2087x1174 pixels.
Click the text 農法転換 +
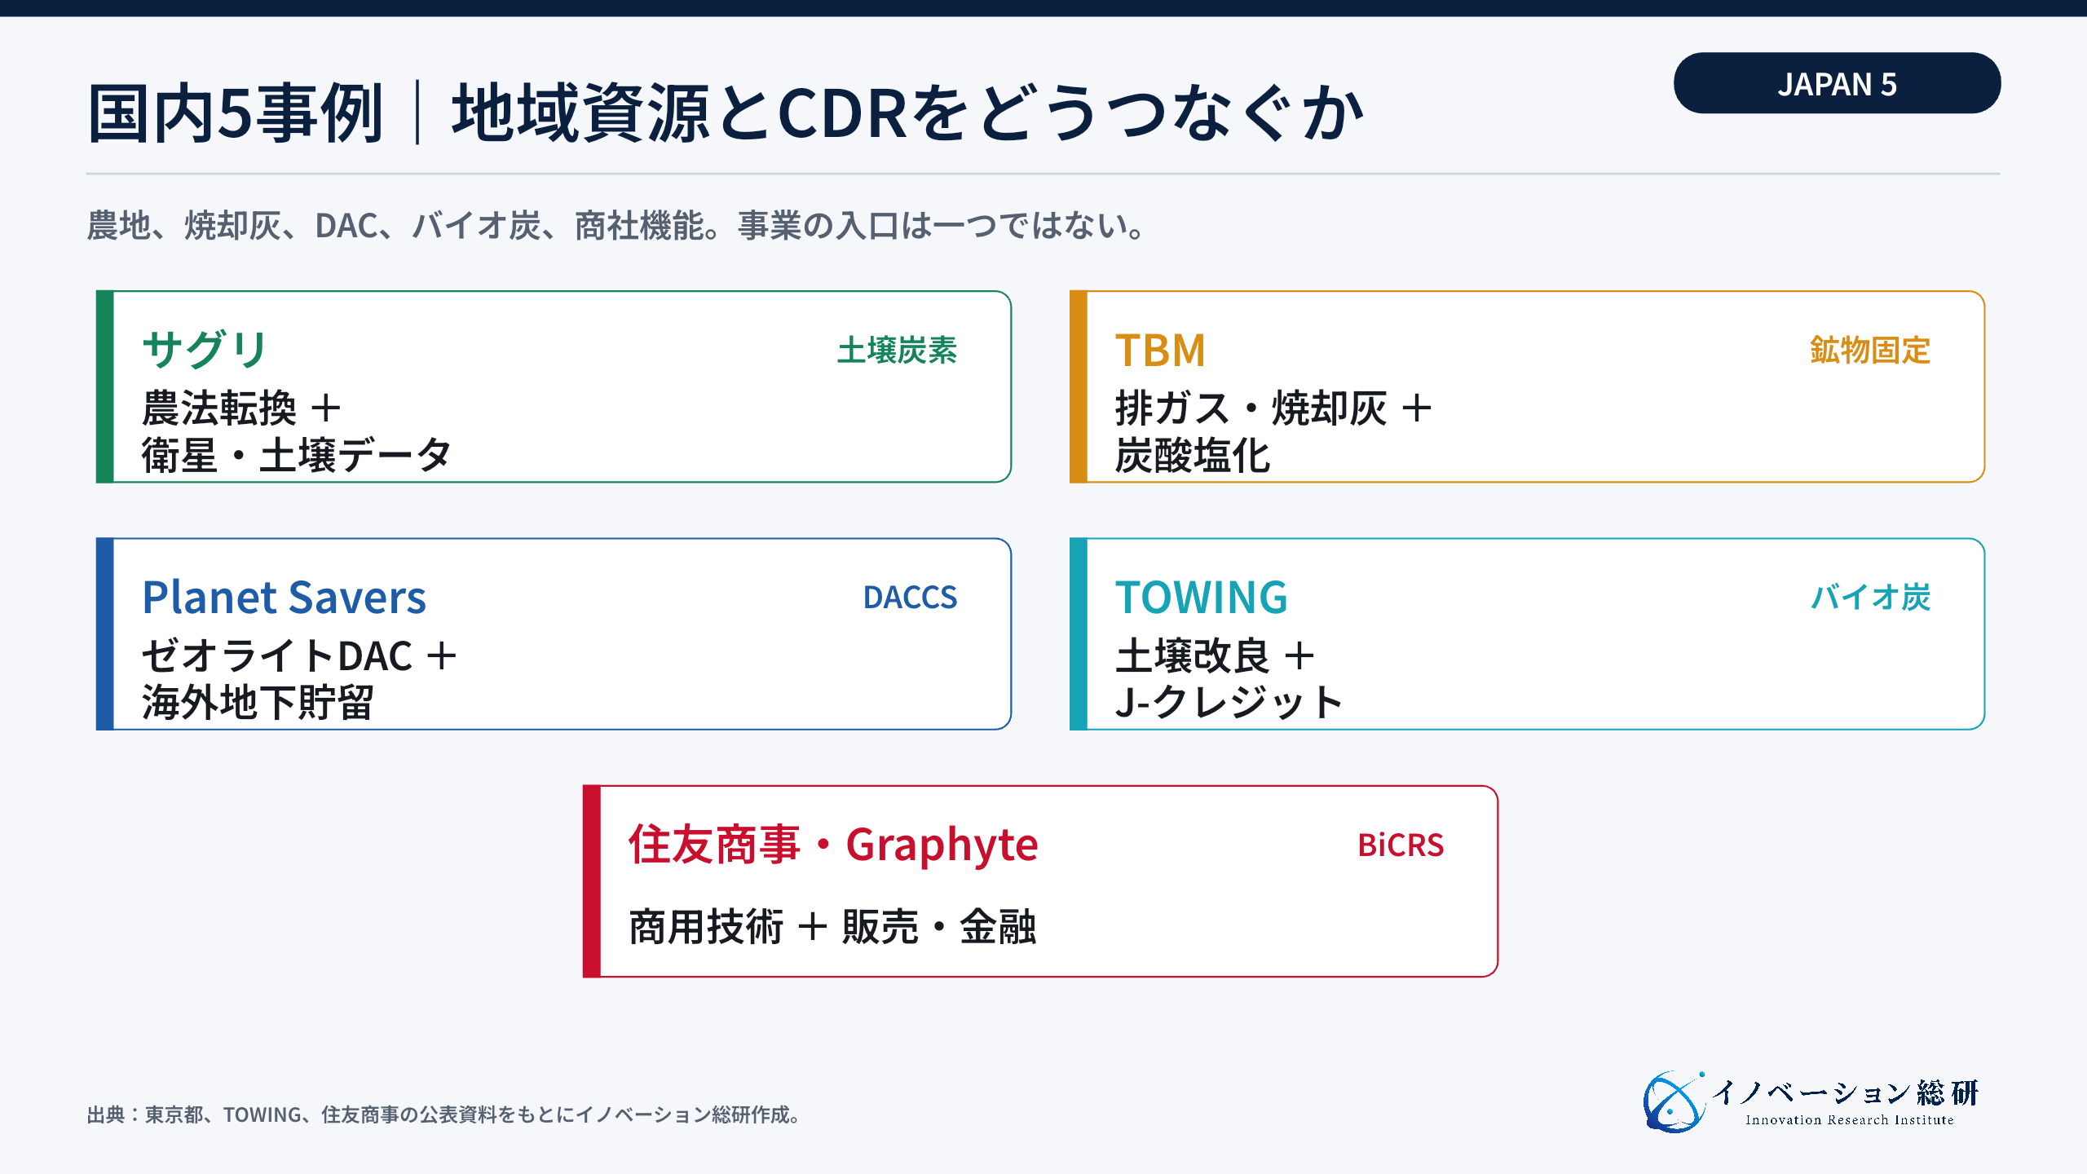pos(242,408)
